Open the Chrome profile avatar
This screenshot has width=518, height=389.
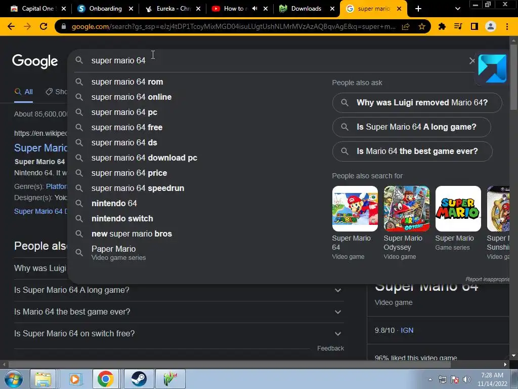[491, 26]
